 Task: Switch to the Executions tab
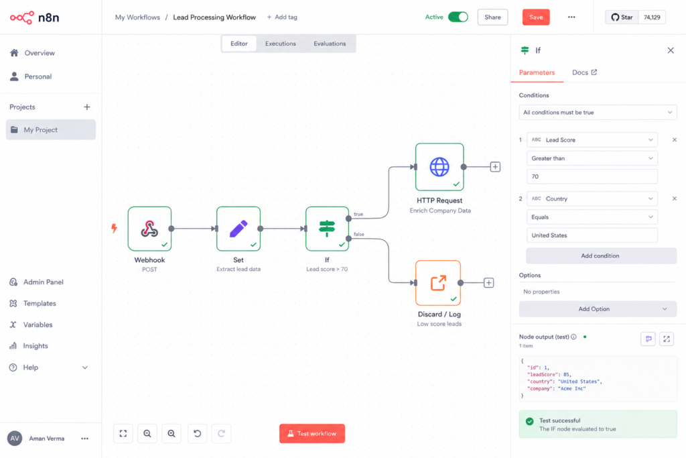[281, 44]
